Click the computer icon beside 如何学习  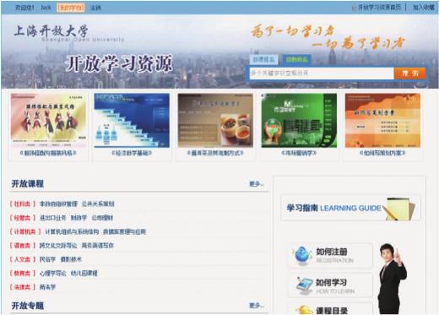click(x=305, y=285)
